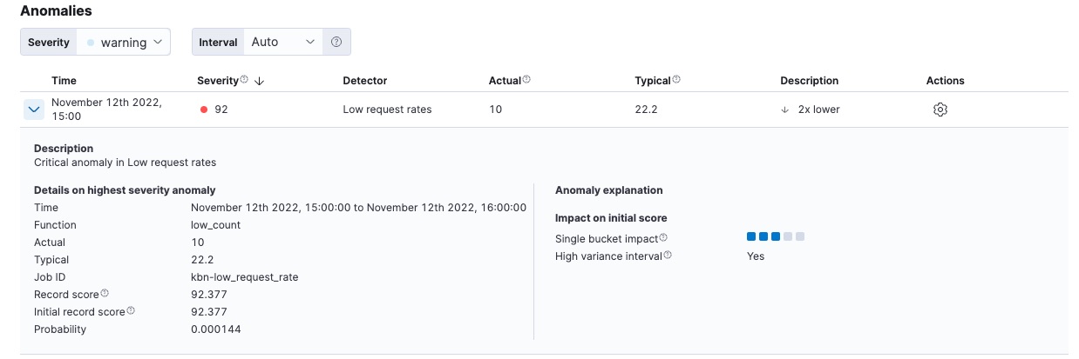Click the Low request rates detector cell
Viewport: 1079px width, 359px height.
click(x=387, y=110)
